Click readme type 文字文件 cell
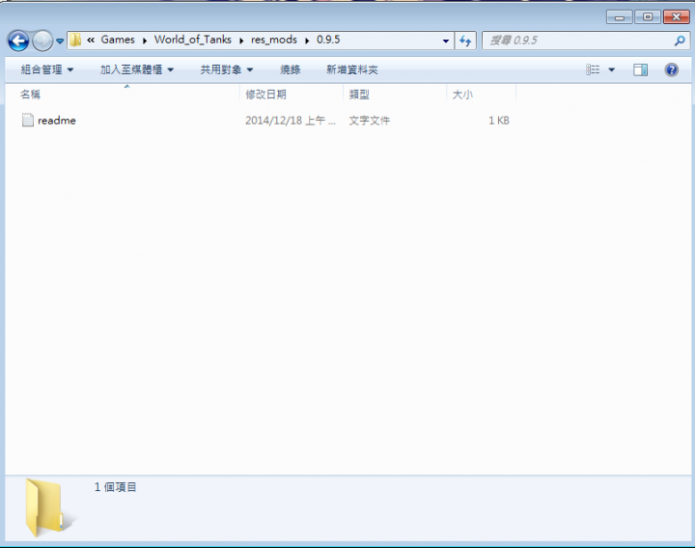Screen dimensions: 695x548 [x=369, y=121]
